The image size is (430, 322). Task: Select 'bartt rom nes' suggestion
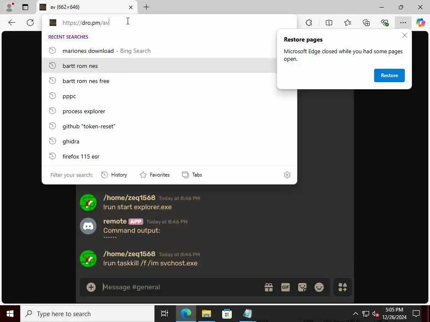point(159,66)
